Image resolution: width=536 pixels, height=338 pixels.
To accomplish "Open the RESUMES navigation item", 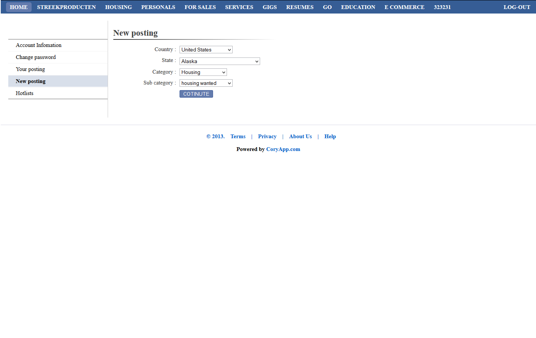I will [x=300, y=7].
